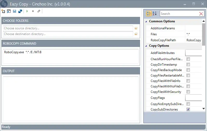Screen dimensions: 207x131
Task: Uncheck the CopySubDirectories option
Action: 188,109
